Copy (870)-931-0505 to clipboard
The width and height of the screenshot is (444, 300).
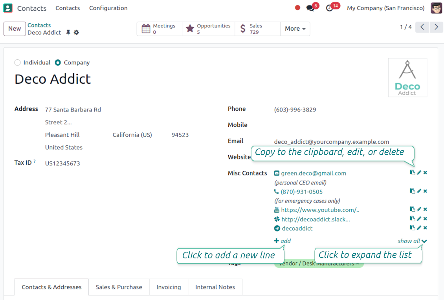coord(412,191)
